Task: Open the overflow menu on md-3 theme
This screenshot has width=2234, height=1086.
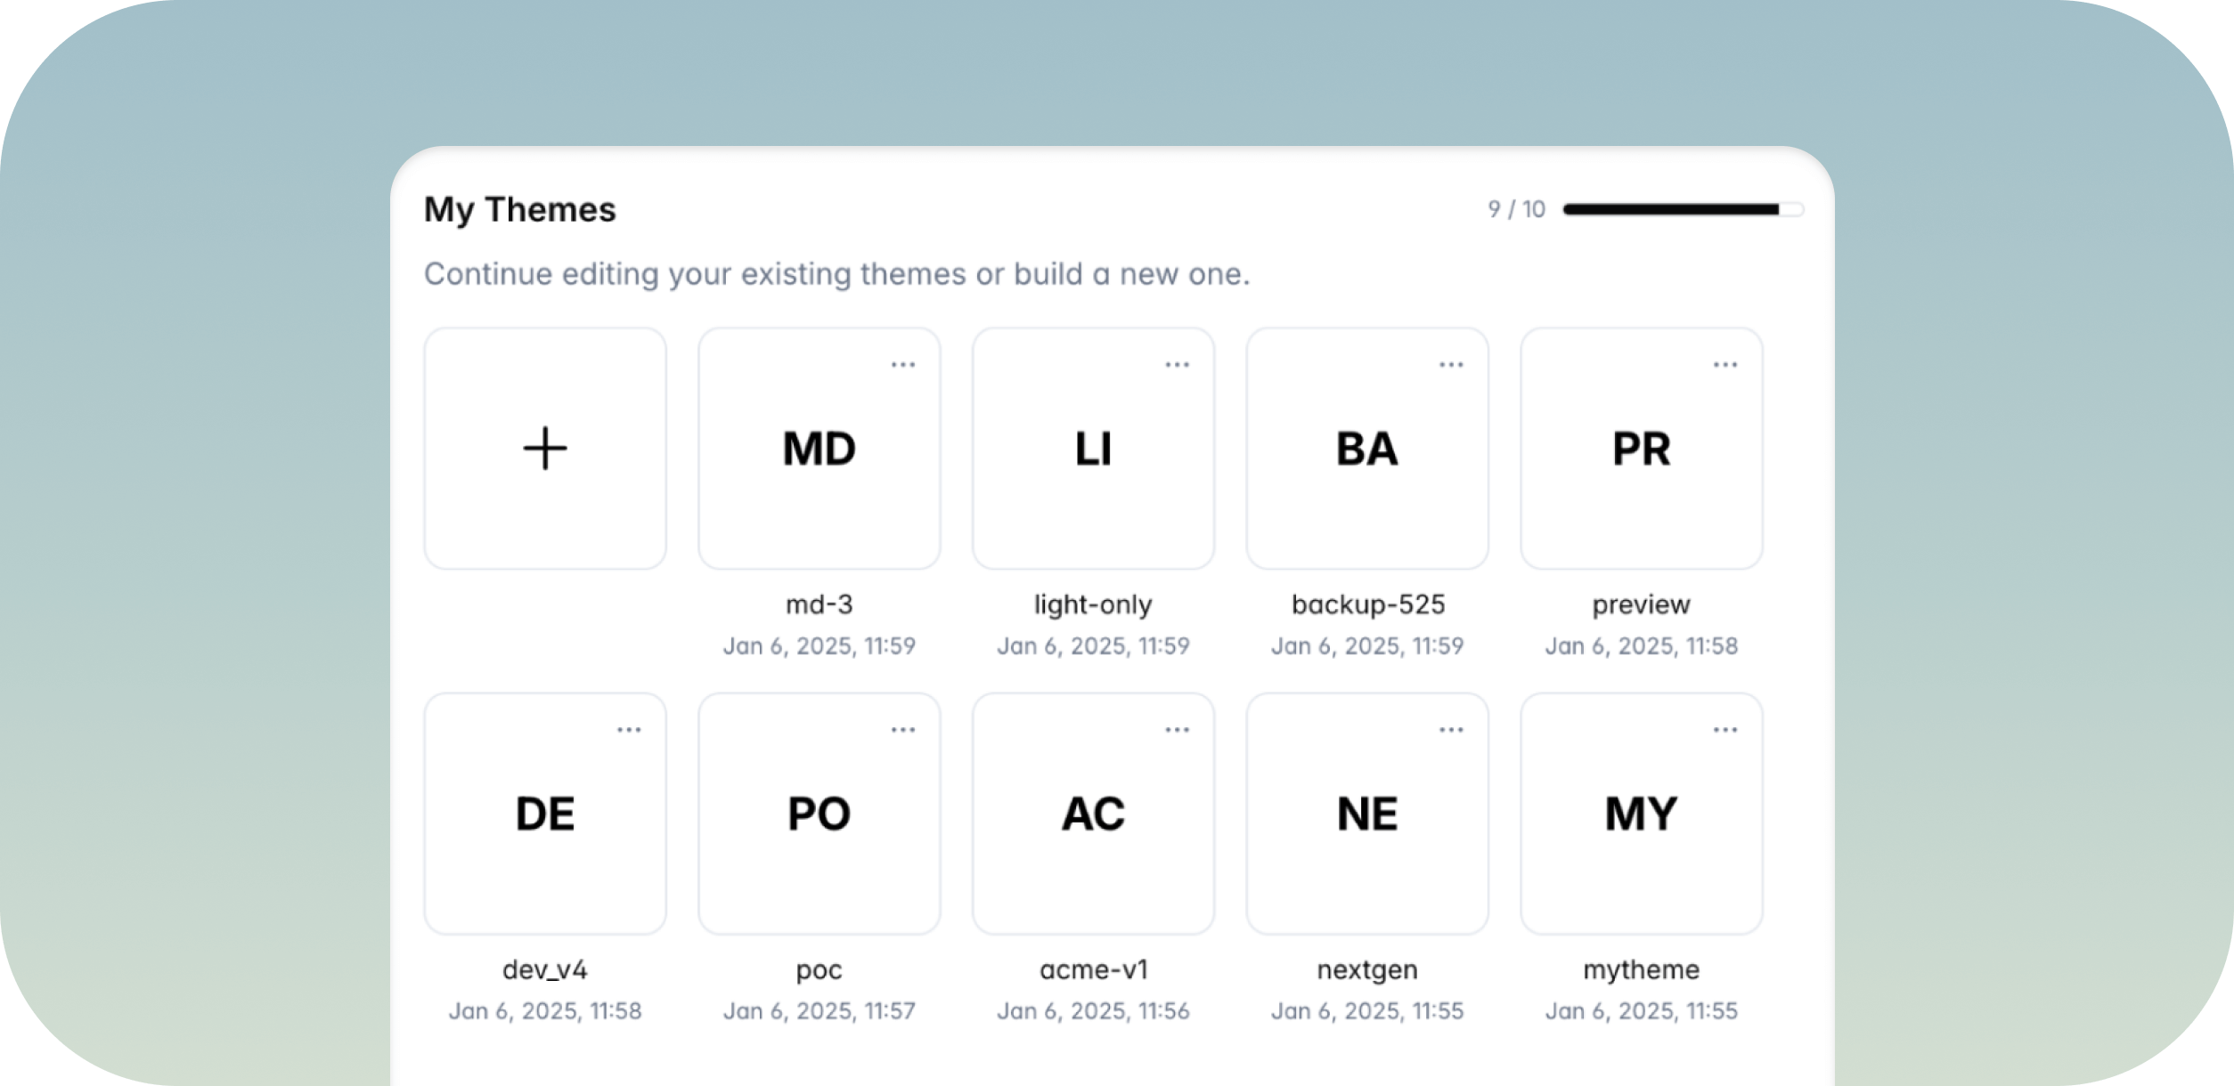Action: pos(903,362)
